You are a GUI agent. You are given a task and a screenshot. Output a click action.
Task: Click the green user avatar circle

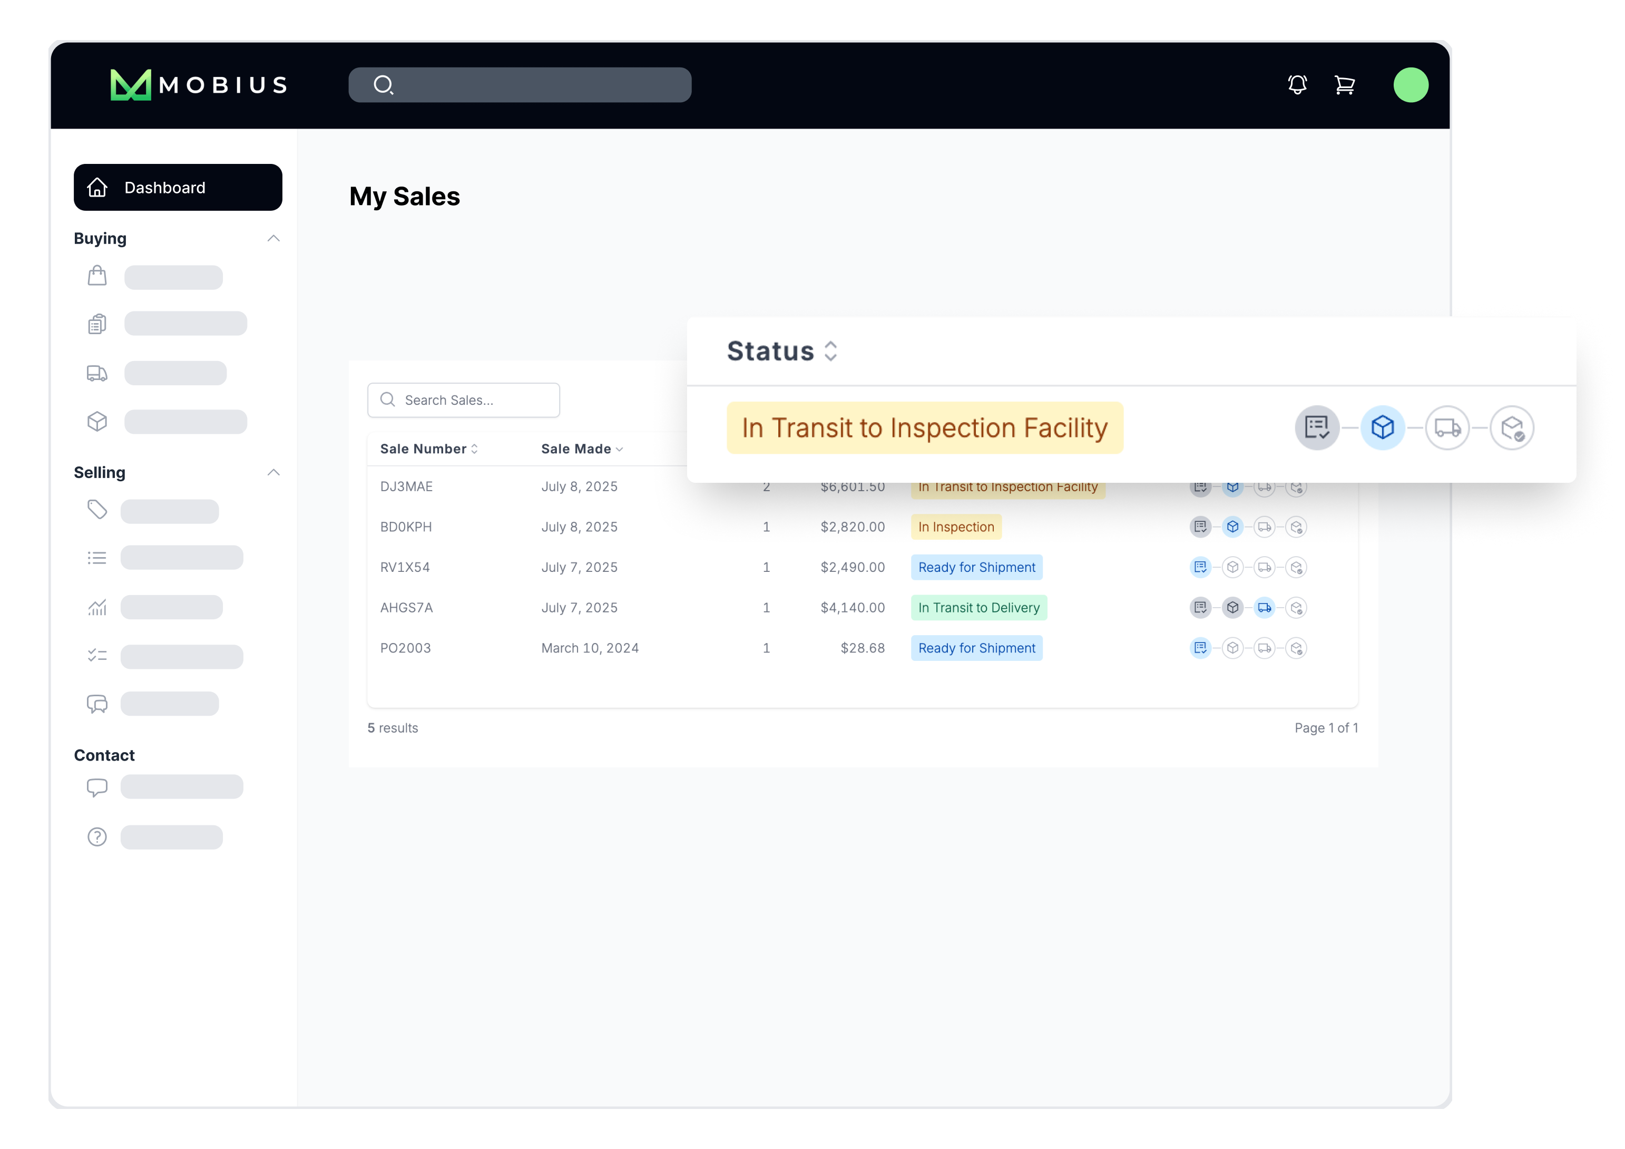(1411, 85)
